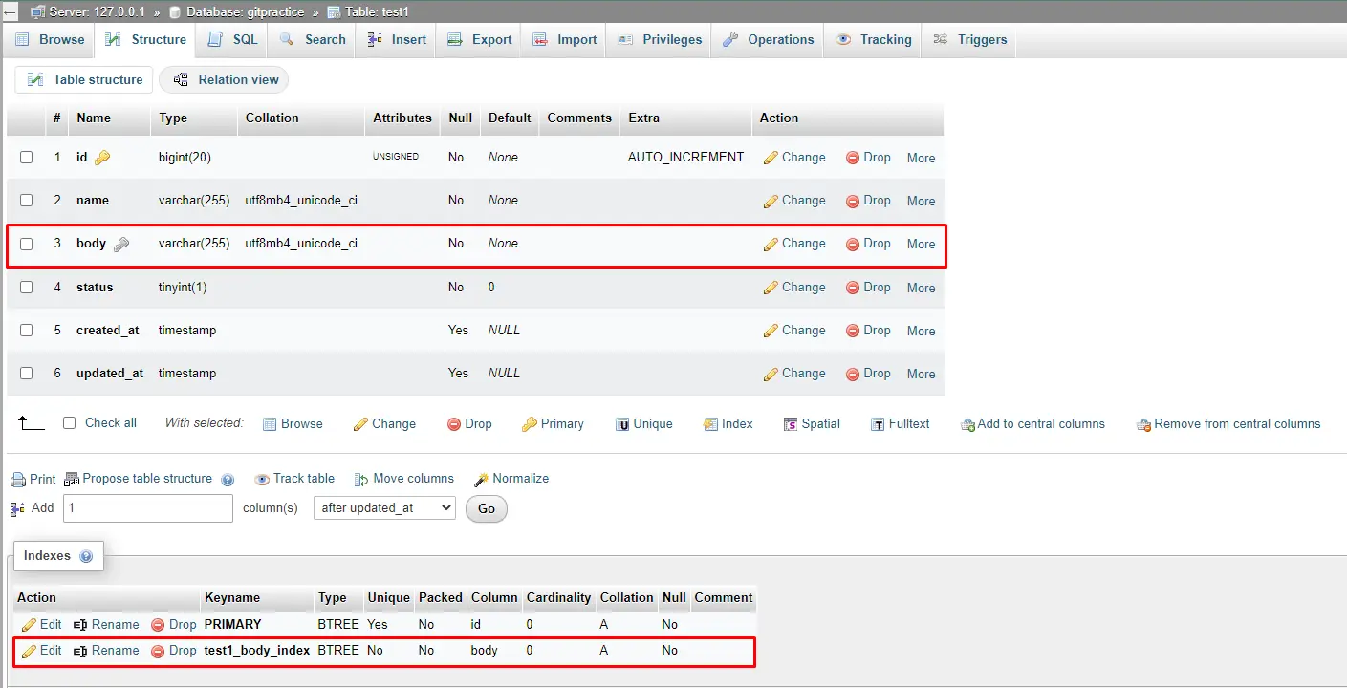Click the Normalize link
The image size is (1347, 688).
[511, 479]
